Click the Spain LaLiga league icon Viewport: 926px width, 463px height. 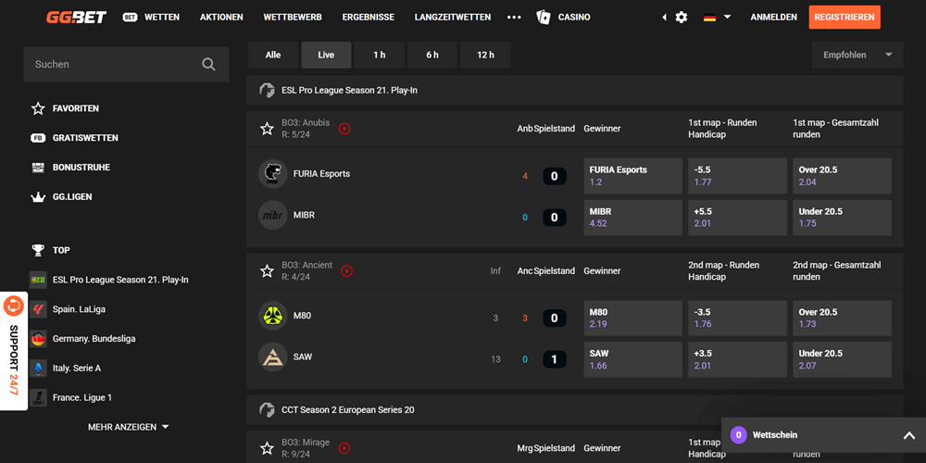click(38, 309)
